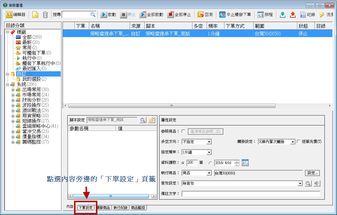The width and height of the screenshot is (337, 215).
Task: Click the sound search magnifier icon
Action: [308, 184]
